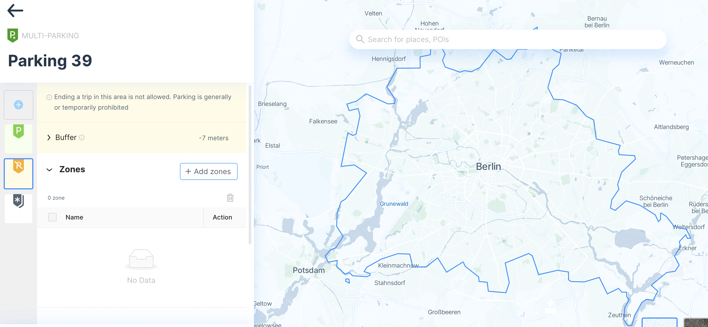Click the notice info icon
Viewport: 708px width, 327px height.
pos(49,97)
